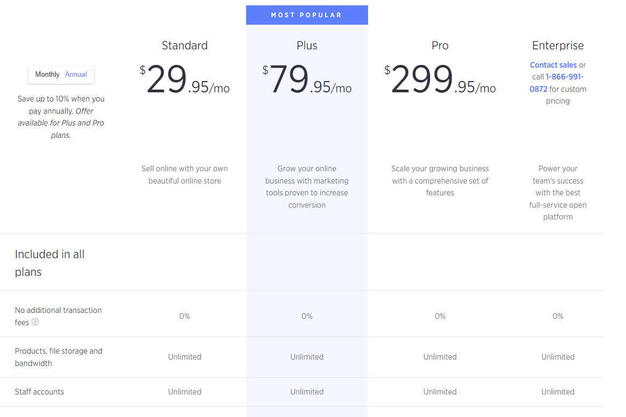The height and width of the screenshot is (417, 626).
Task: Expand the Products, file storage and bandwidth row
Action: [59, 357]
